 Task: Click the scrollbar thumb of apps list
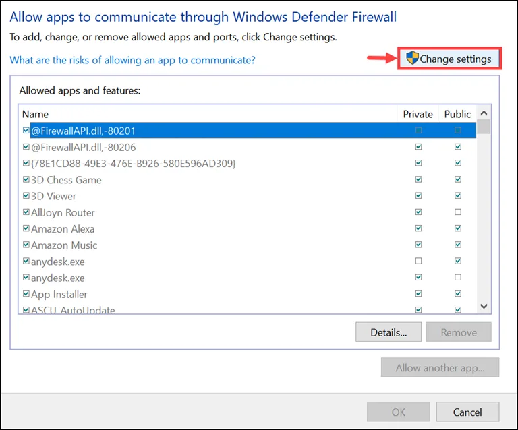pyautogui.click(x=484, y=127)
